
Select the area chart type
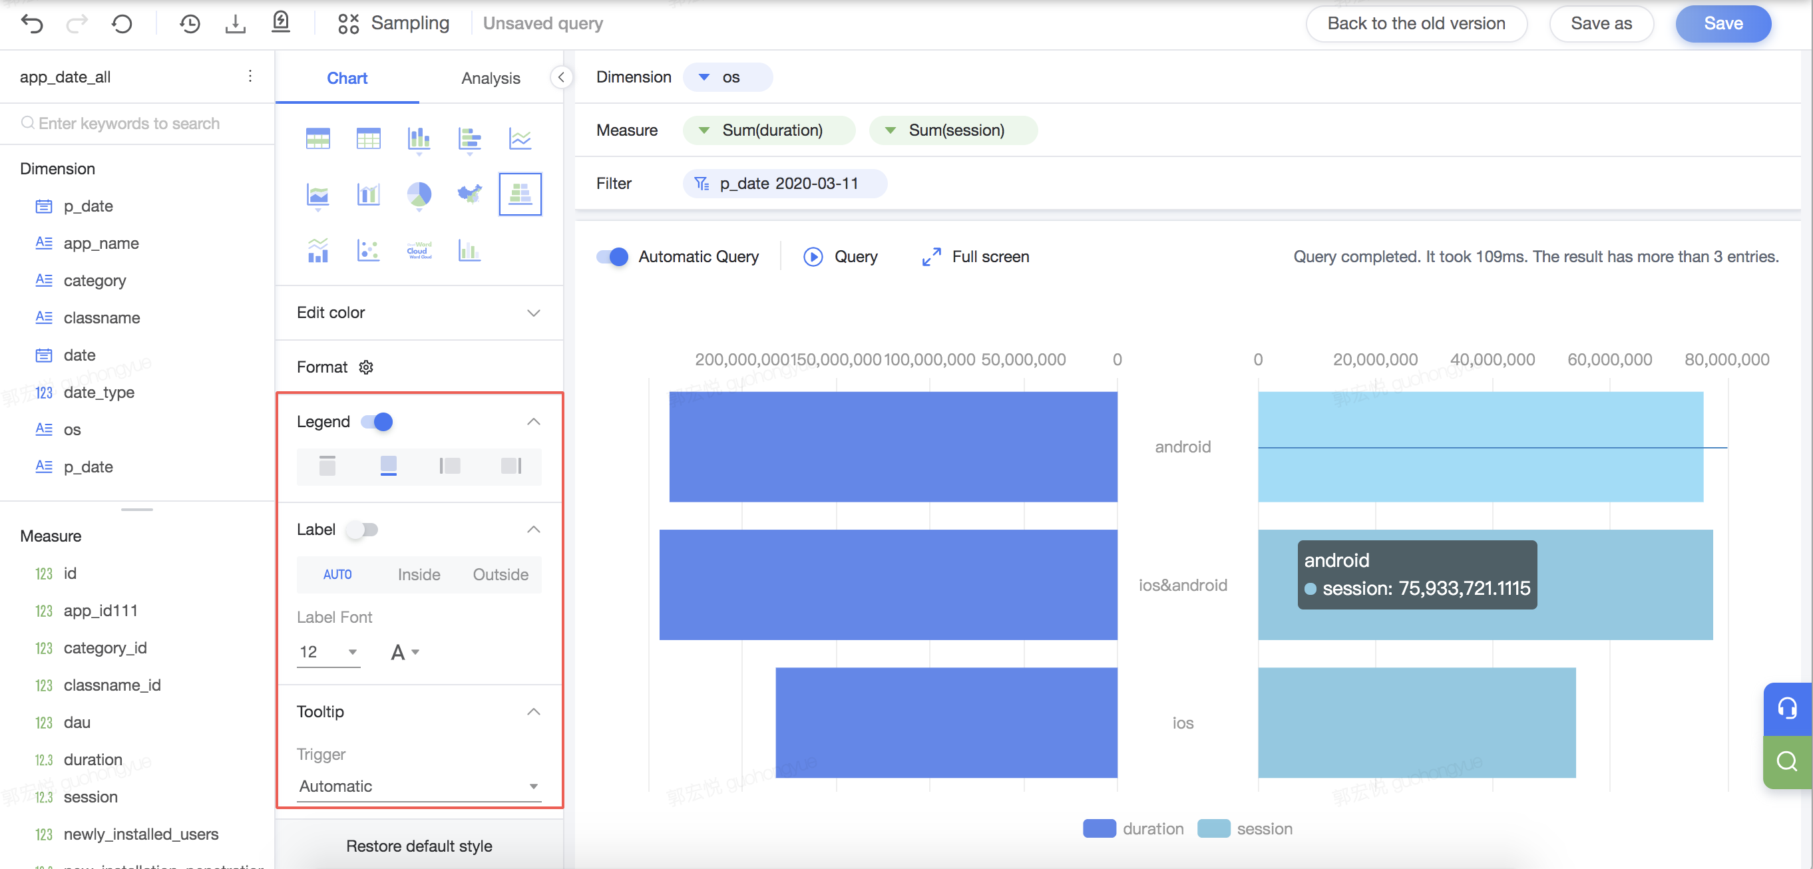318,195
